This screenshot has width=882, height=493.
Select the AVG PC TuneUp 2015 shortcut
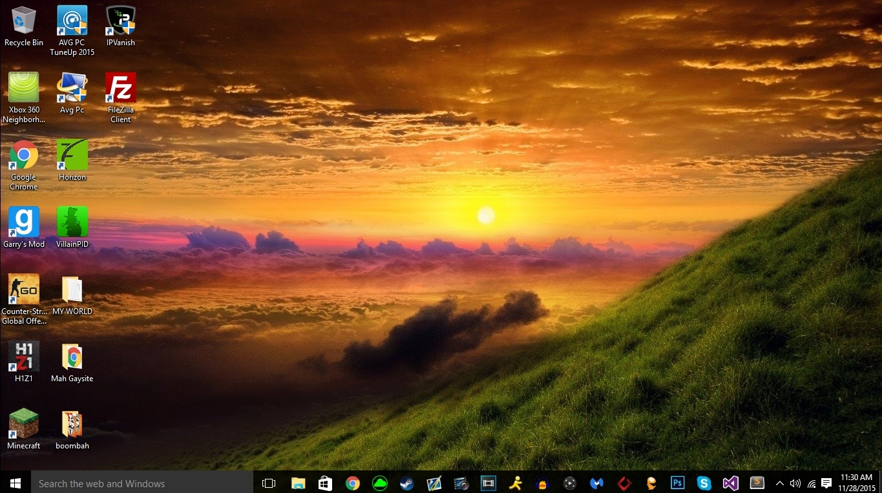click(72, 31)
